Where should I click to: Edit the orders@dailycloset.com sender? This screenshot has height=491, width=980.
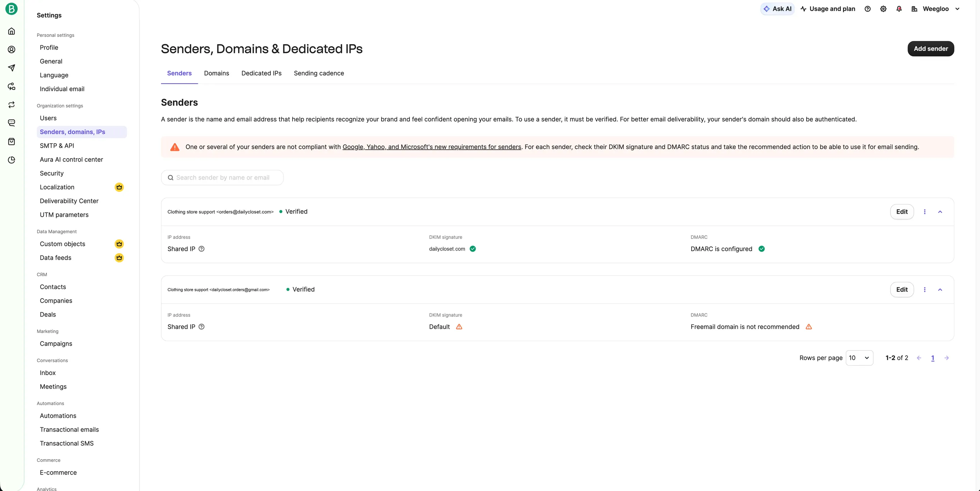tap(902, 212)
